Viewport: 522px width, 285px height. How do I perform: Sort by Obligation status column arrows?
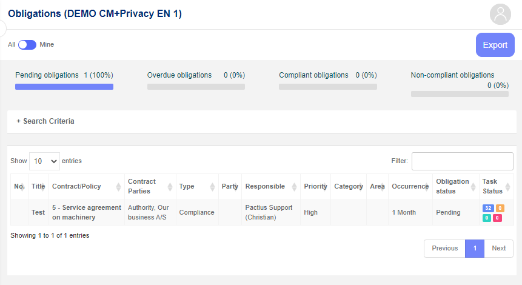(473, 187)
